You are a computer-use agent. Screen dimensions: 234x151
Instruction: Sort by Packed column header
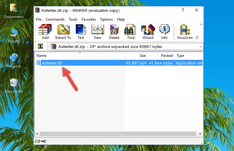(161, 56)
